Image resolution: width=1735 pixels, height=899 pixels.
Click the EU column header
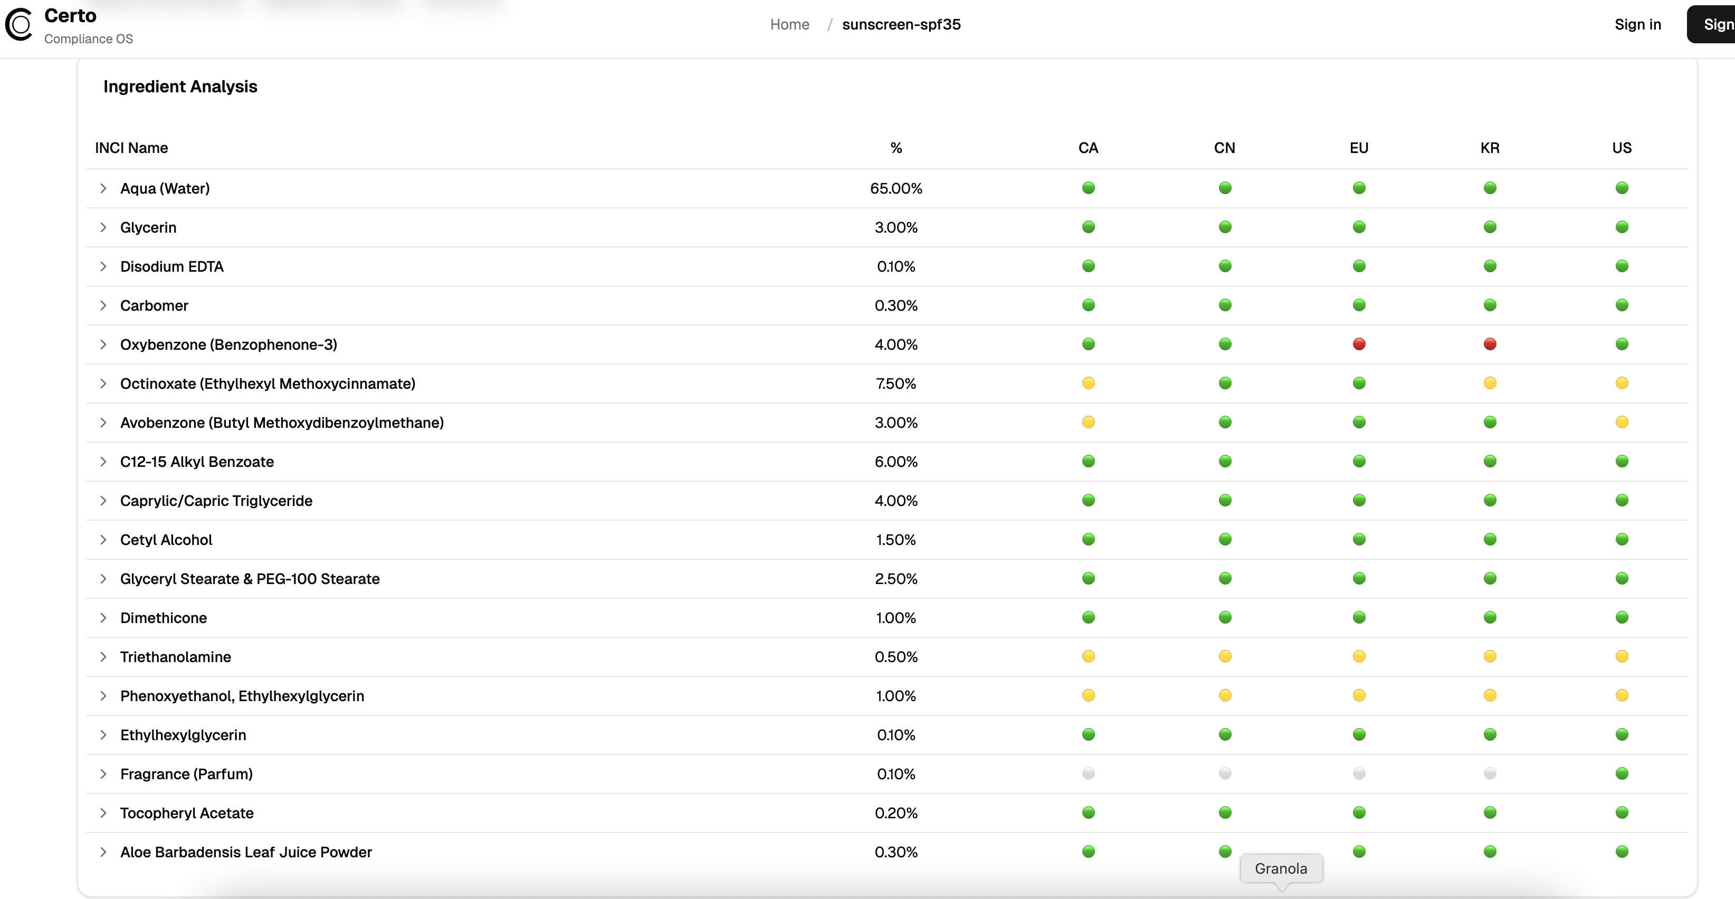1359,148
